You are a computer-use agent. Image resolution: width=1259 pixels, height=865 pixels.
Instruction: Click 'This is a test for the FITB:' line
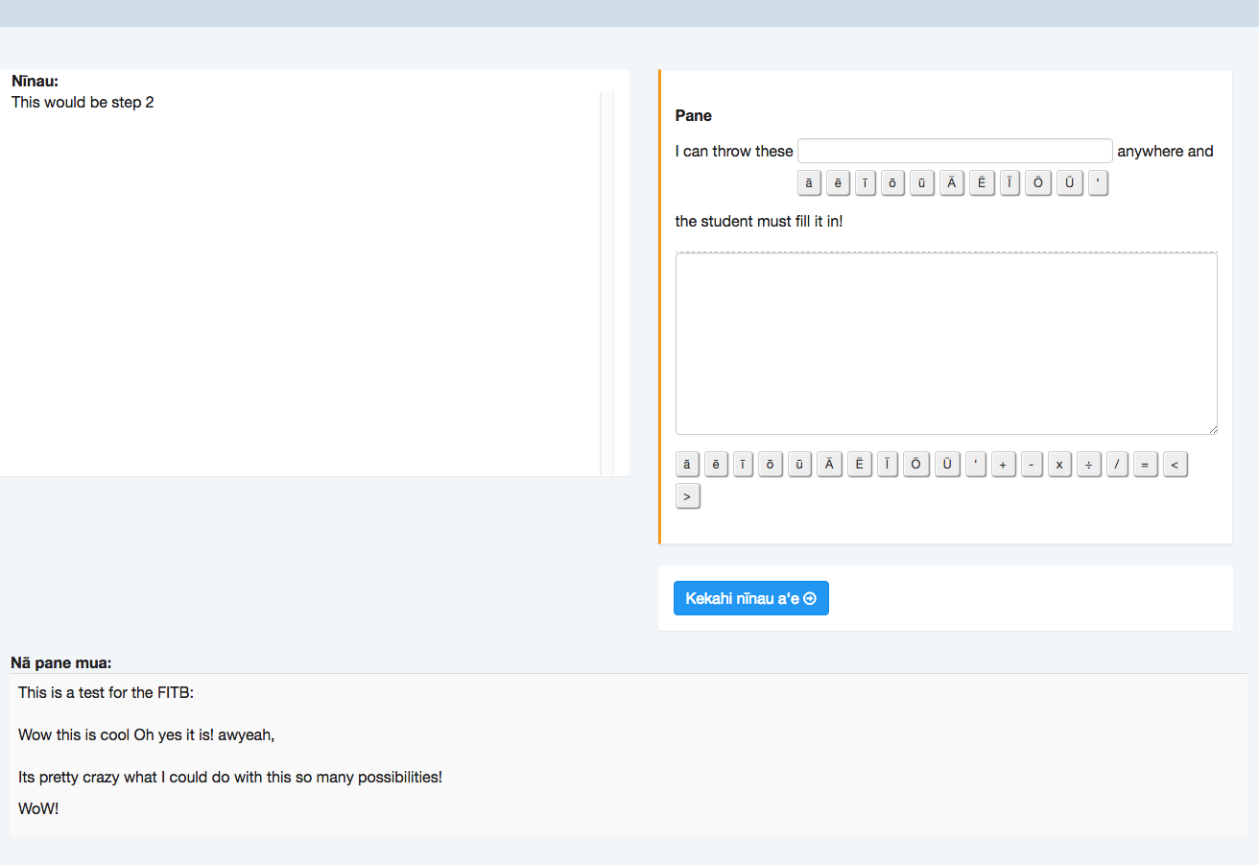[107, 692]
